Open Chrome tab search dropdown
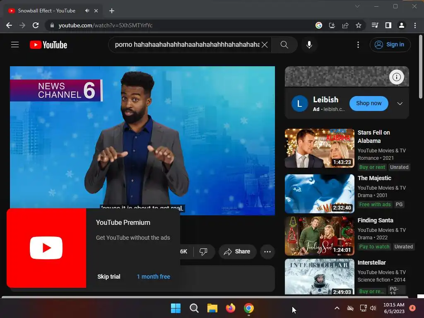This screenshot has width=424, height=318. click(x=357, y=6)
